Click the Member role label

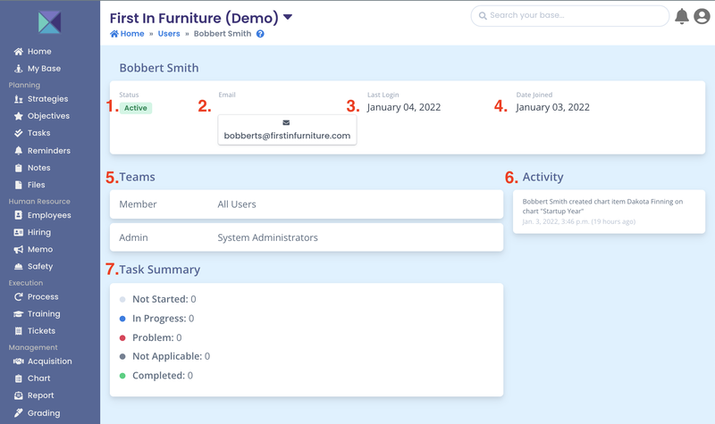pos(138,204)
